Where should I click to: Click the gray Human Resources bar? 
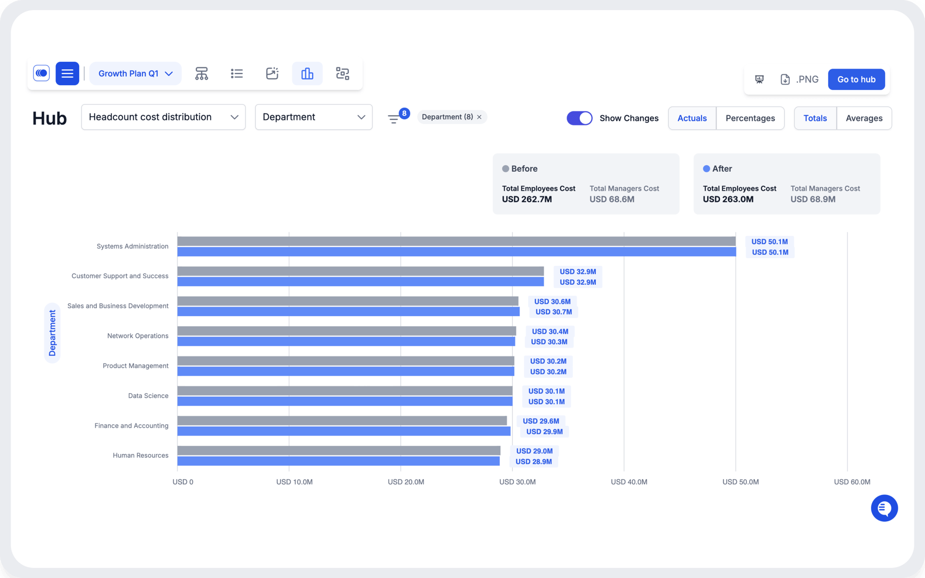coord(339,450)
